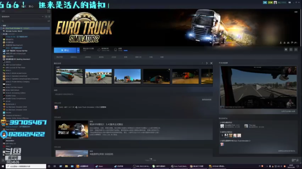Image resolution: width=302 pixels, height=169 pixels.
Task: Select ARK: Survival Of The Fittest entry
Action: point(25,68)
